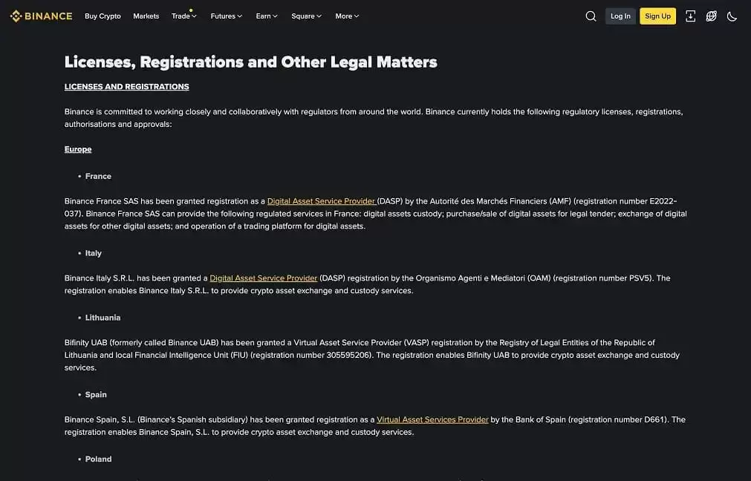Open the Virtual Asset Services Provider link
751x481 pixels.
pos(432,419)
